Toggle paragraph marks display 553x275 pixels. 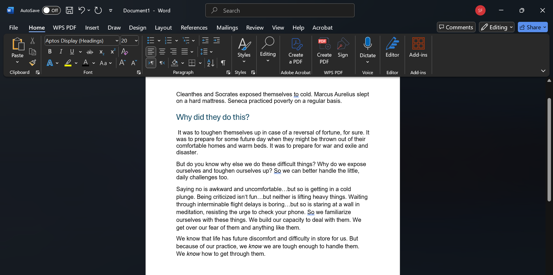pos(223,63)
